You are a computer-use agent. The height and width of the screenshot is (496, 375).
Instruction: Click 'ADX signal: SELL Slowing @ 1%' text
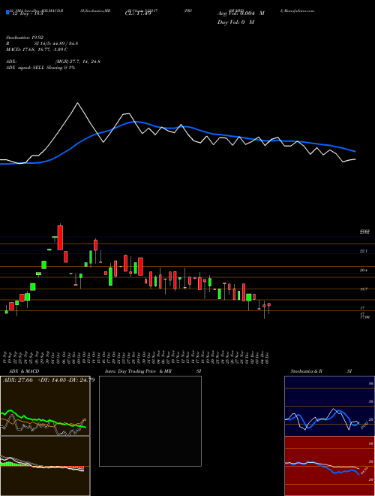point(40,68)
